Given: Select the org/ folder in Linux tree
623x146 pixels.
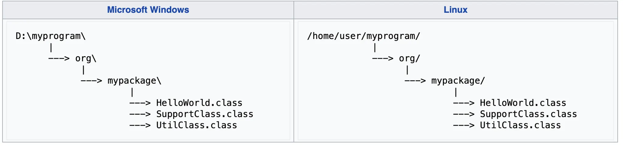Looking at the screenshot, I should [409, 59].
